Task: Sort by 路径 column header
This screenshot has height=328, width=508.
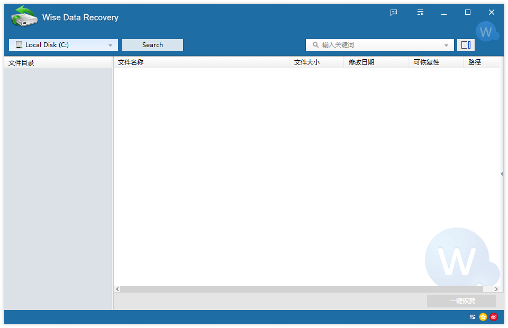Action: [482, 62]
